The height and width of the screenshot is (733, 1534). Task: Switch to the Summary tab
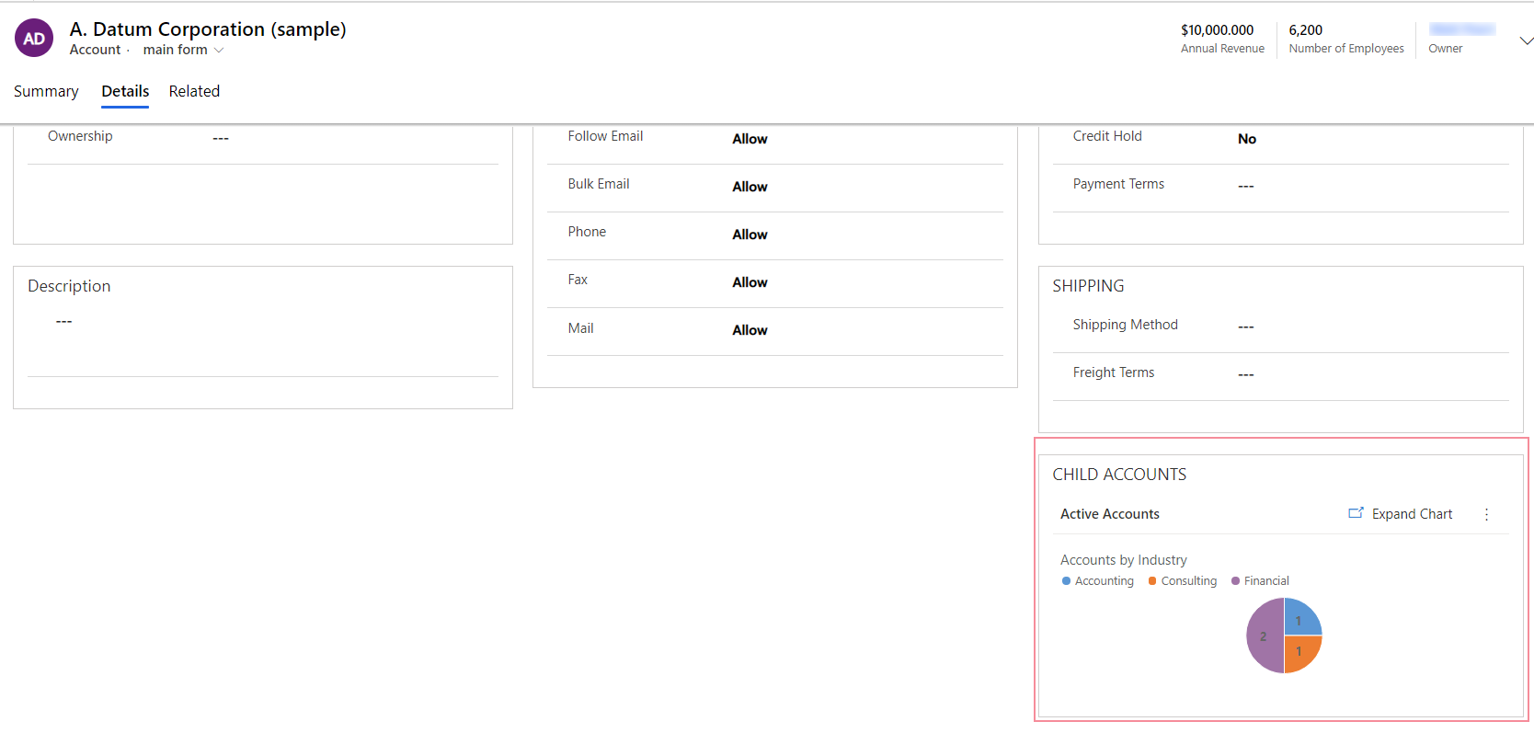[46, 91]
